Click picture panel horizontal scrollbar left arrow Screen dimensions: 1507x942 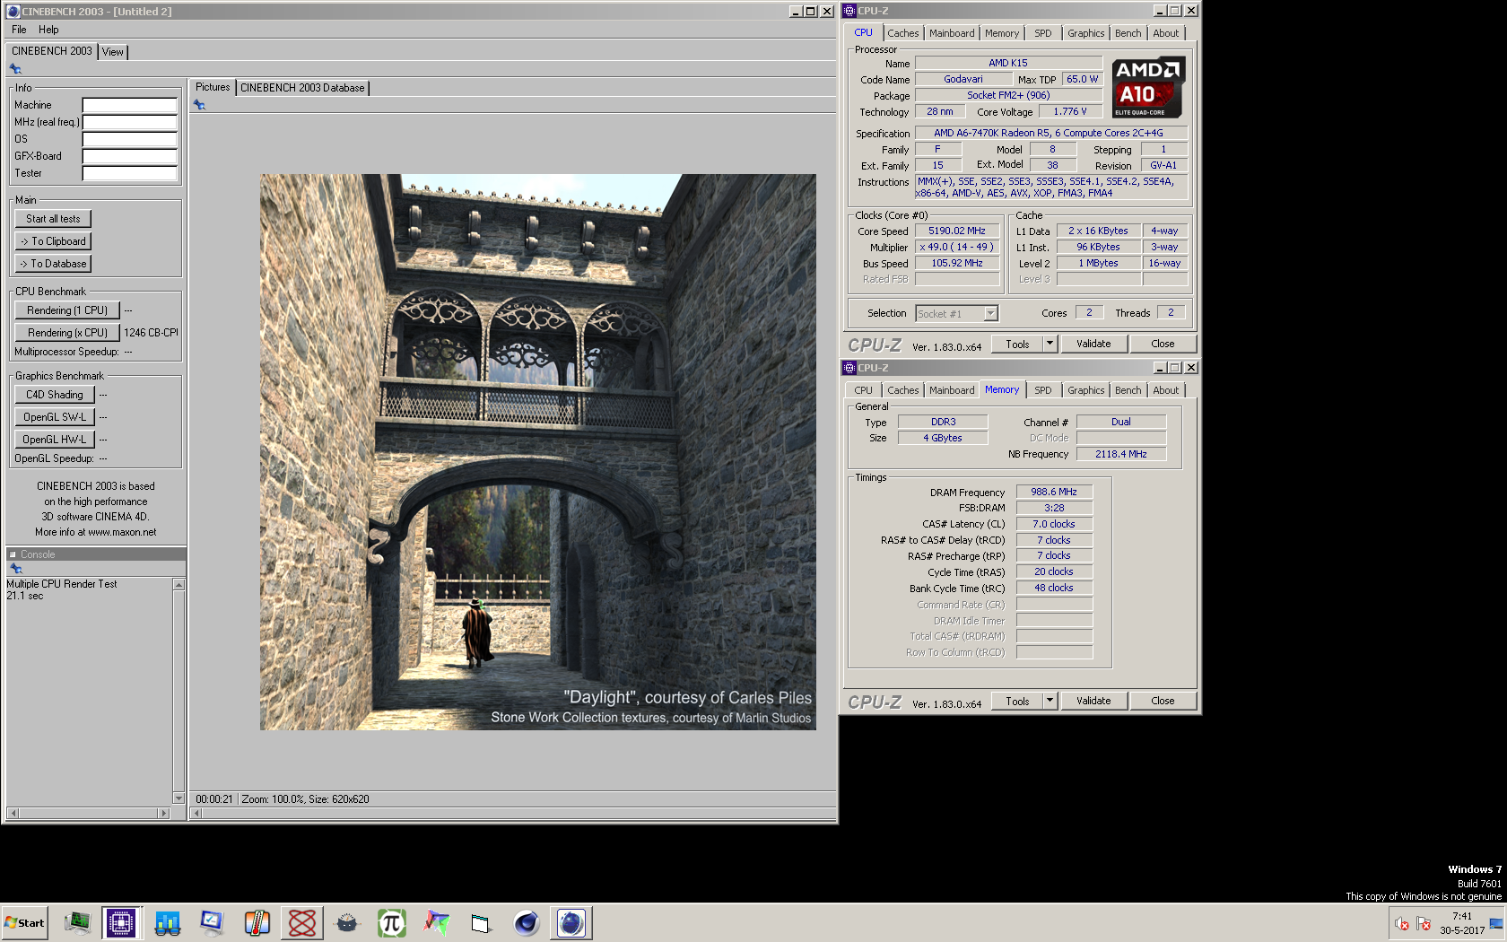point(196,814)
